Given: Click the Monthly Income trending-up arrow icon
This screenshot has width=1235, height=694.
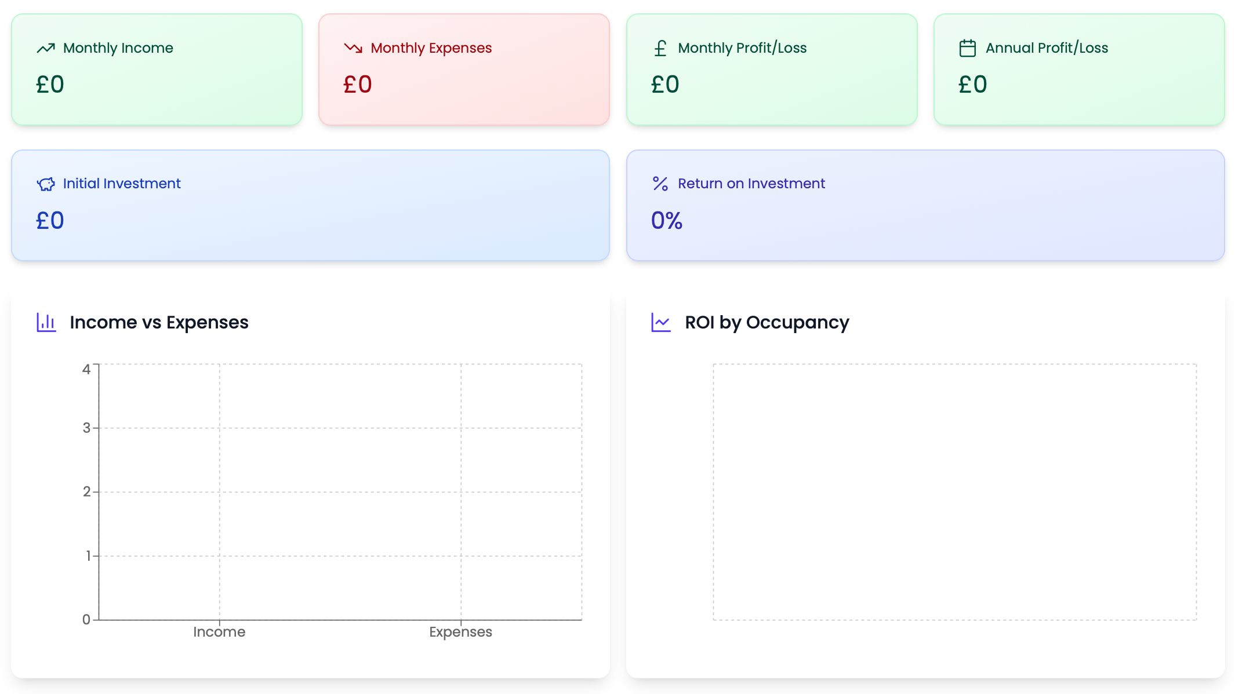Looking at the screenshot, I should [46, 48].
